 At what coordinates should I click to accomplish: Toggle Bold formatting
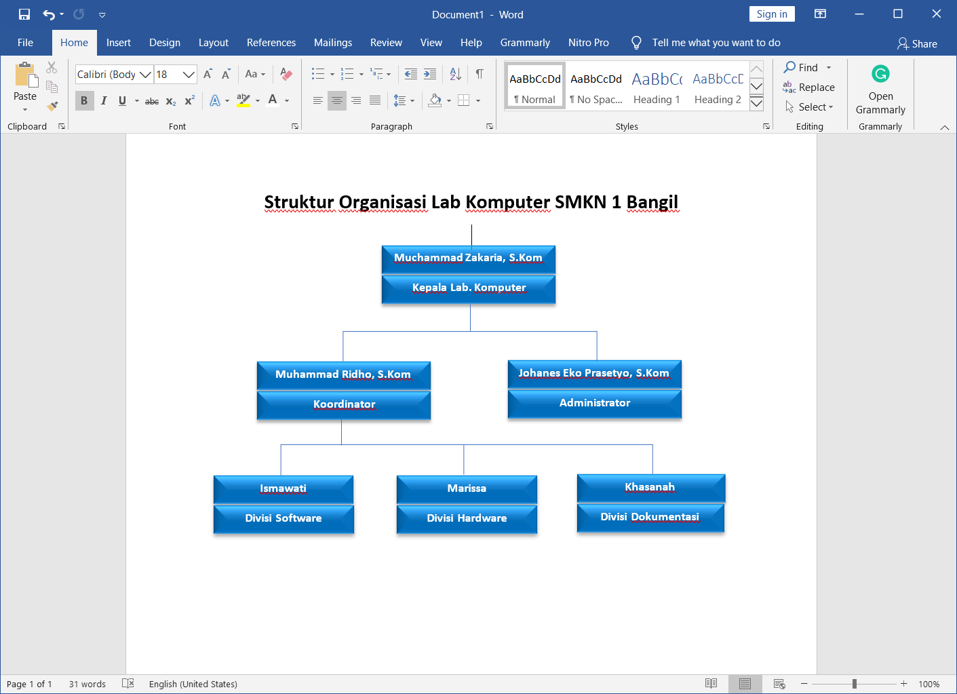coord(84,100)
